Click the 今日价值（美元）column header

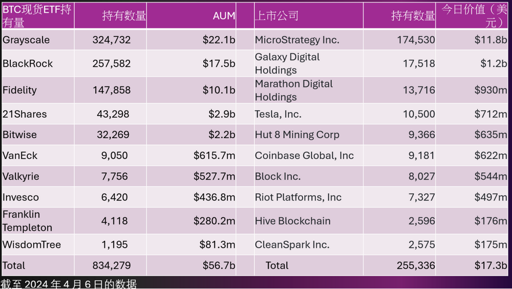[473, 16]
